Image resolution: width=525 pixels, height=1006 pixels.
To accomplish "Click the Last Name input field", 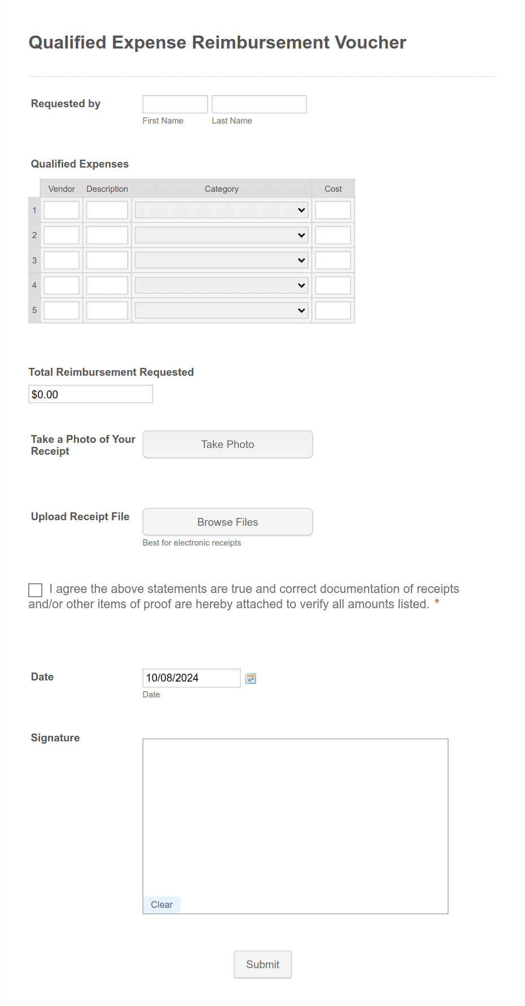I will [259, 104].
